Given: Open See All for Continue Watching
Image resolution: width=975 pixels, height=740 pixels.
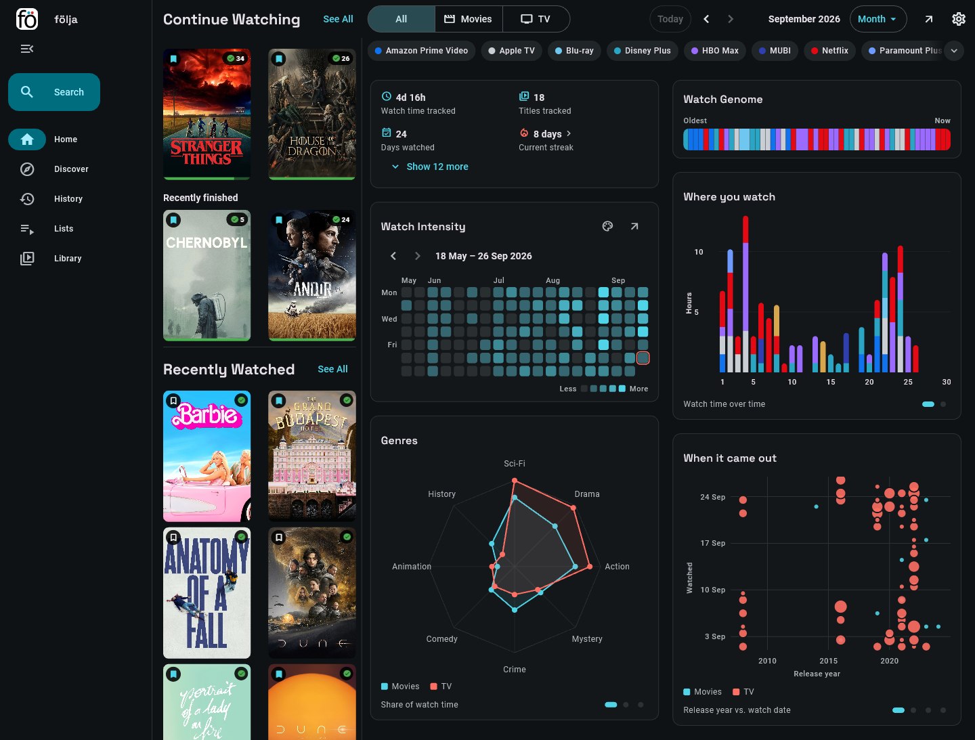Looking at the screenshot, I should point(338,19).
